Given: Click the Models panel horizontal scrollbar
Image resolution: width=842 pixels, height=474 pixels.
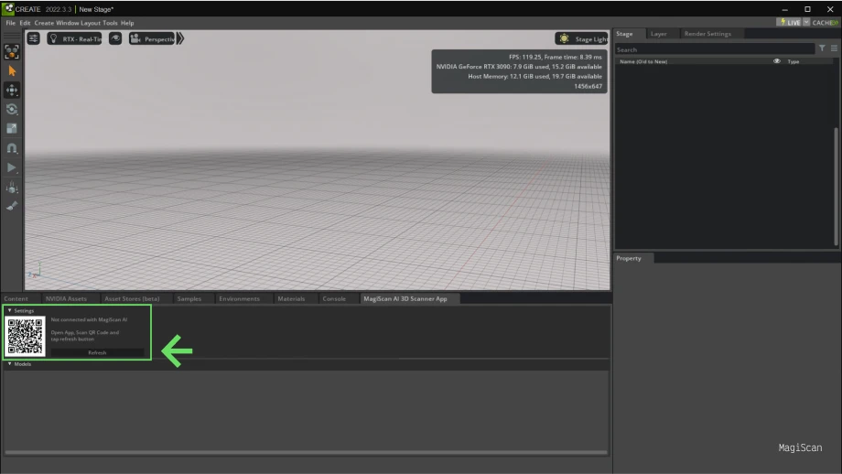Looking at the screenshot, I should tap(306, 453).
